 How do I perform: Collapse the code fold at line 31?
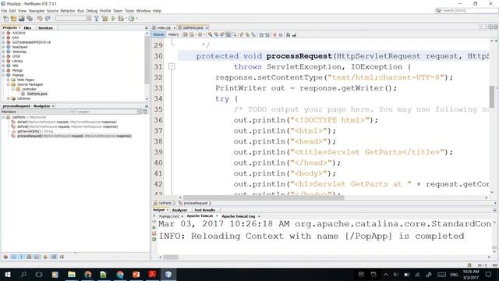click(172, 66)
